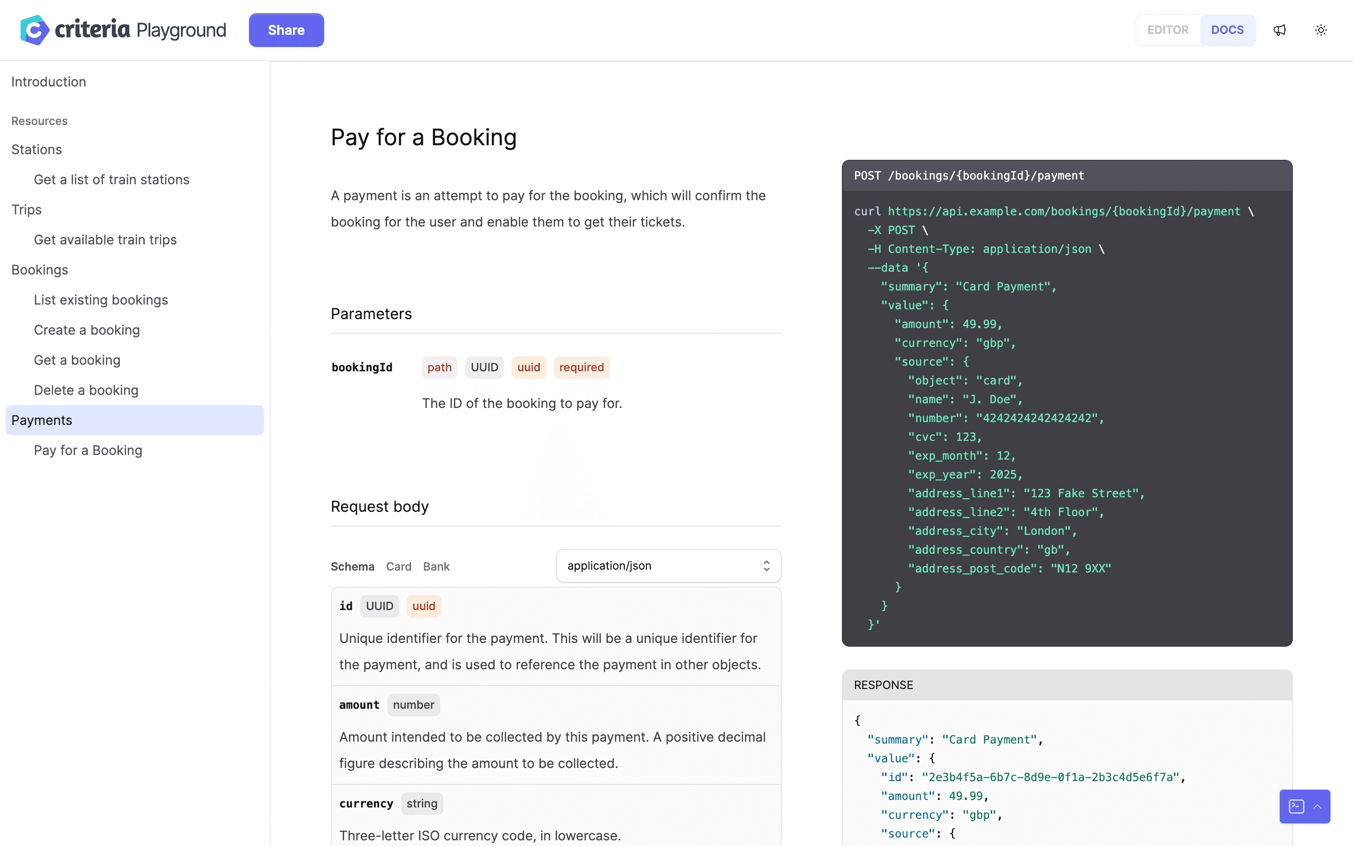
Task: Open announcements via the megaphone icon
Action: pos(1280,30)
